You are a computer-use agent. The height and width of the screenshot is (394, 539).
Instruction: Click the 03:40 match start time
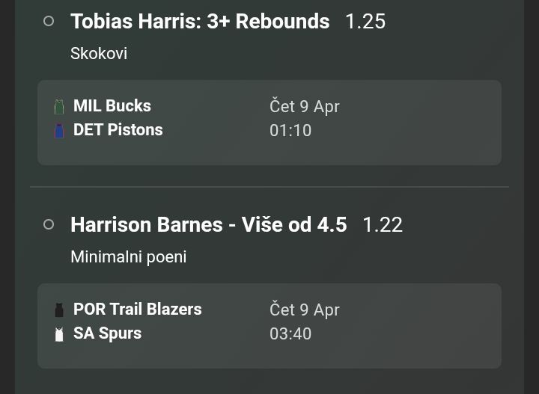pyautogui.click(x=290, y=333)
